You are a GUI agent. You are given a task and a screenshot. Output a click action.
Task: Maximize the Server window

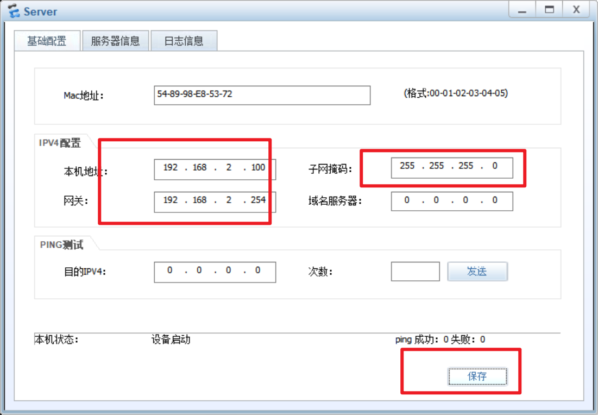[x=549, y=10]
